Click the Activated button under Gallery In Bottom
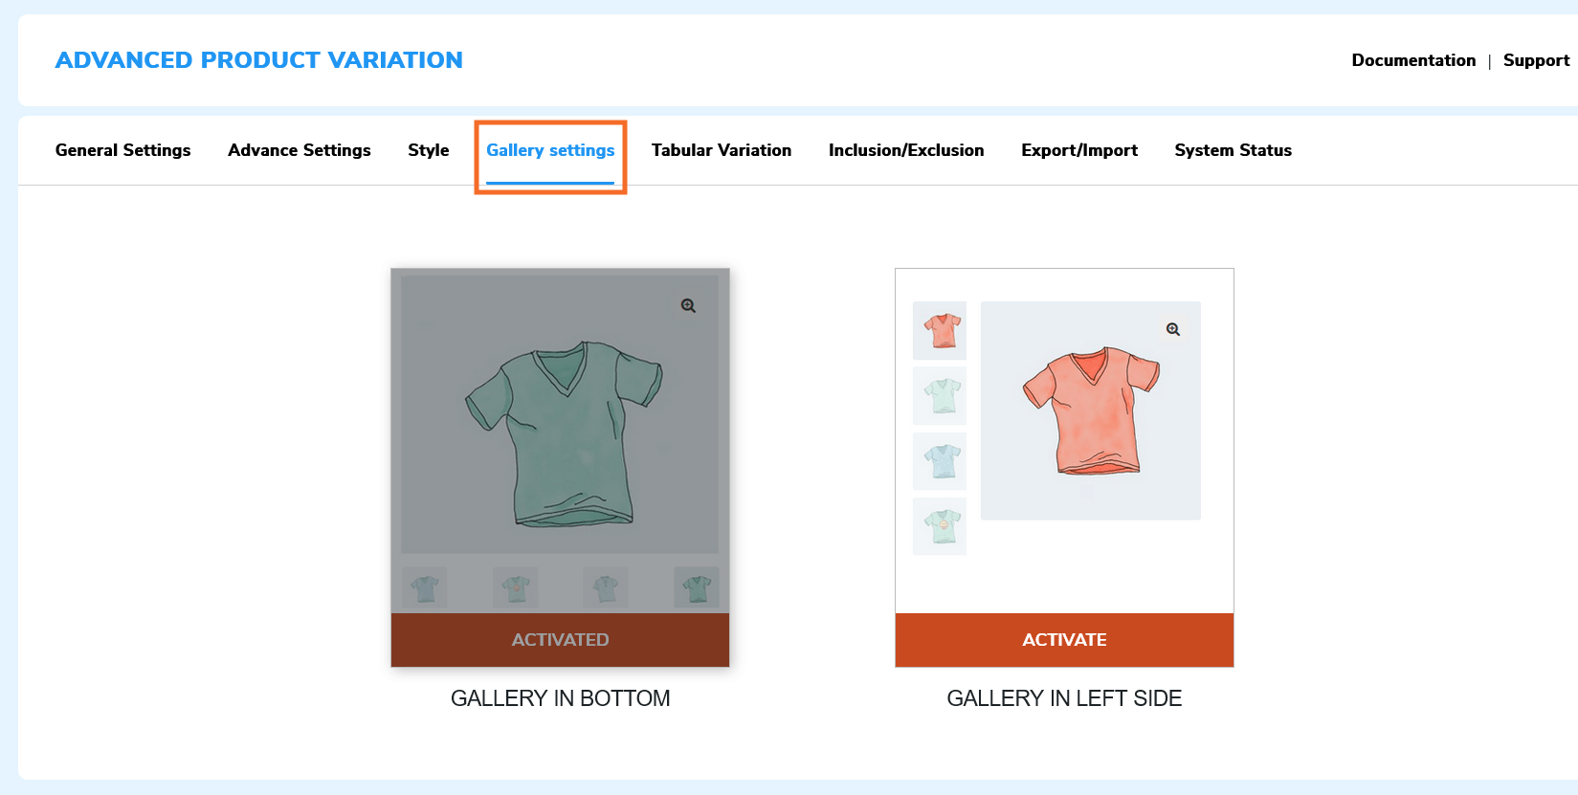Screen dimensions: 1578x795 click(560, 640)
